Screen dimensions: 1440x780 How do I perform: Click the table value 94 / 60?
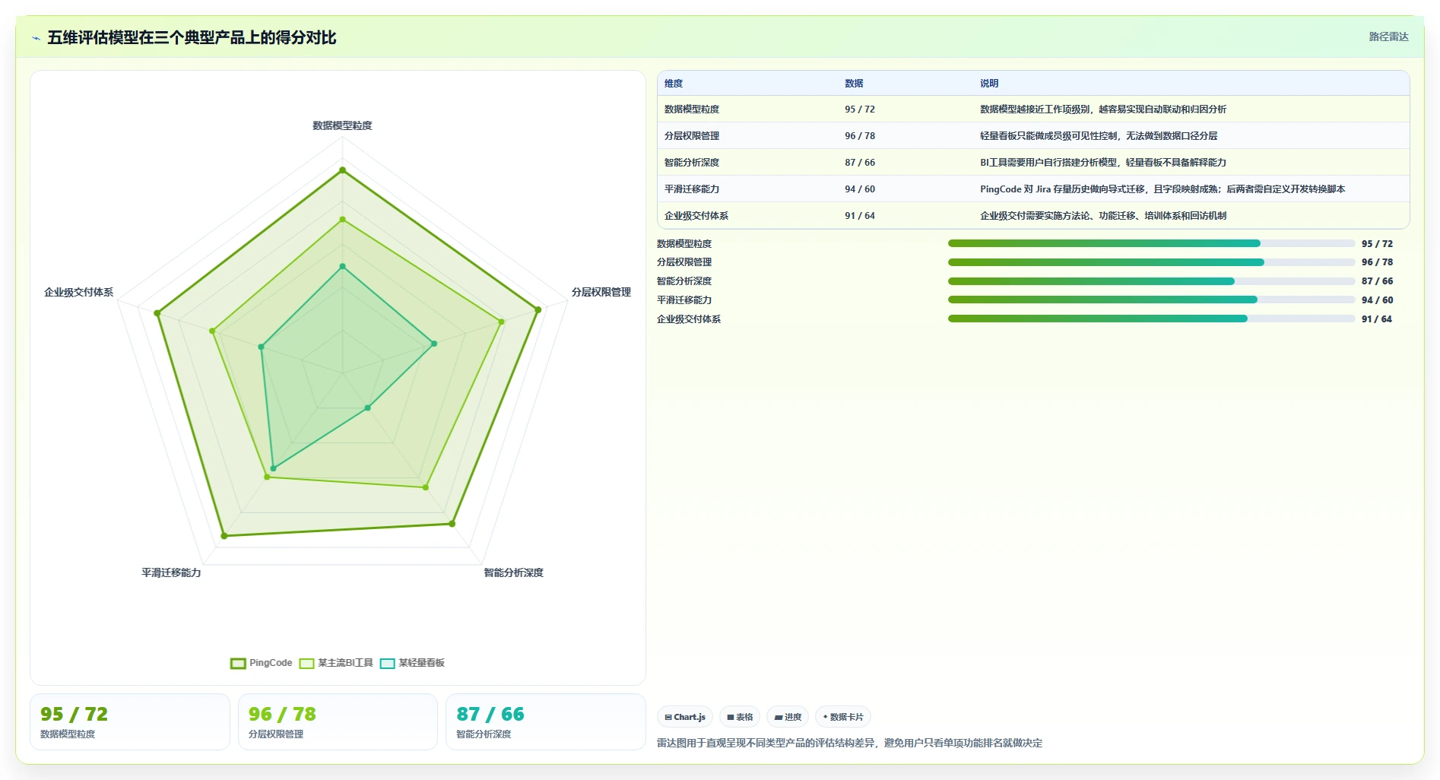pyautogui.click(x=860, y=189)
